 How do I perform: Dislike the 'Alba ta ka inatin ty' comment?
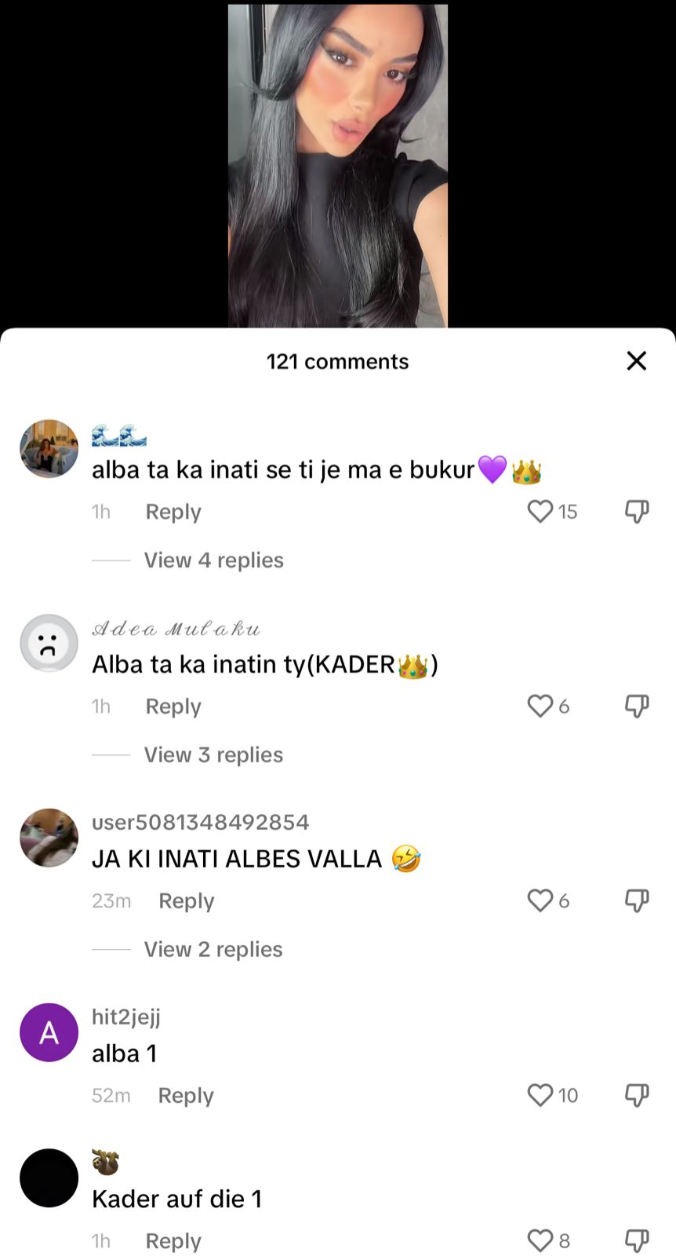[x=637, y=706]
